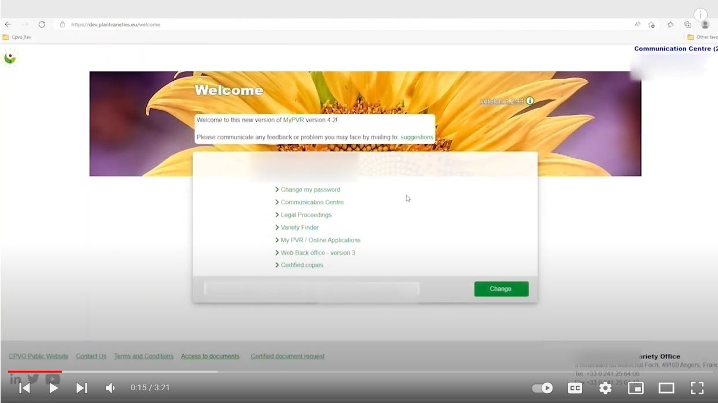Open Certified document request footer link
The height and width of the screenshot is (403, 718).
pyautogui.click(x=288, y=356)
